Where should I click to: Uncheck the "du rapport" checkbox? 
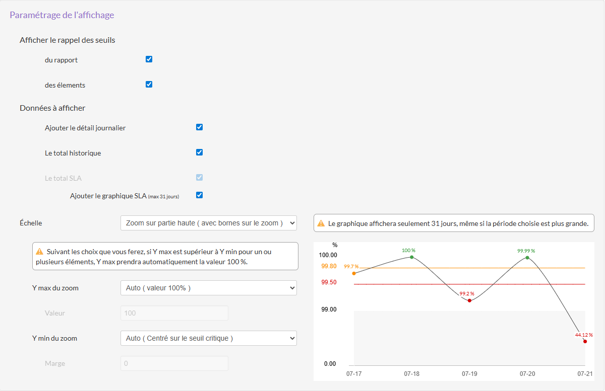(149, 59)
